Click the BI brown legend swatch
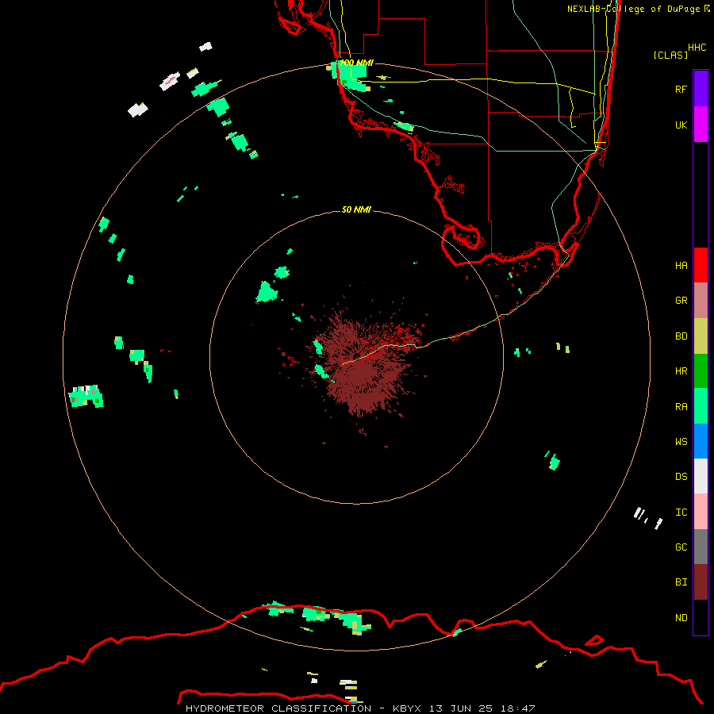Image resolution: width=714 pixels, height=714 pixels. 701,582
